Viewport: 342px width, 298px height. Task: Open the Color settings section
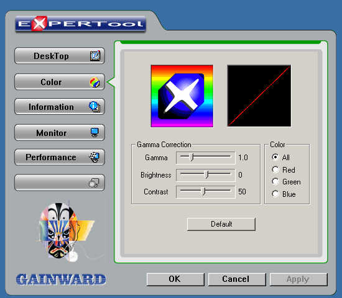tap(60, 82)
